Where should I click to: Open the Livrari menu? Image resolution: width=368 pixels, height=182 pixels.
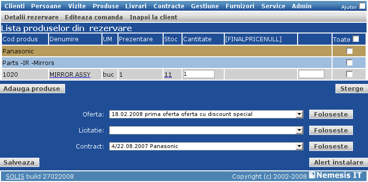point(136,6)
